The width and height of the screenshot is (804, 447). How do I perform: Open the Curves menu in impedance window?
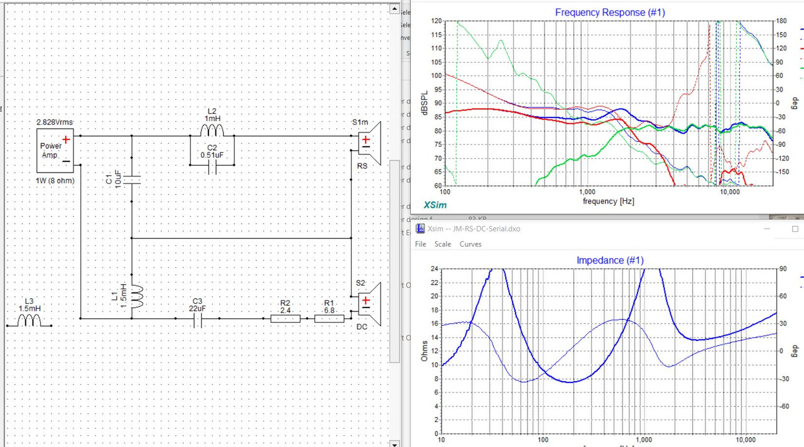coord(470,244)
